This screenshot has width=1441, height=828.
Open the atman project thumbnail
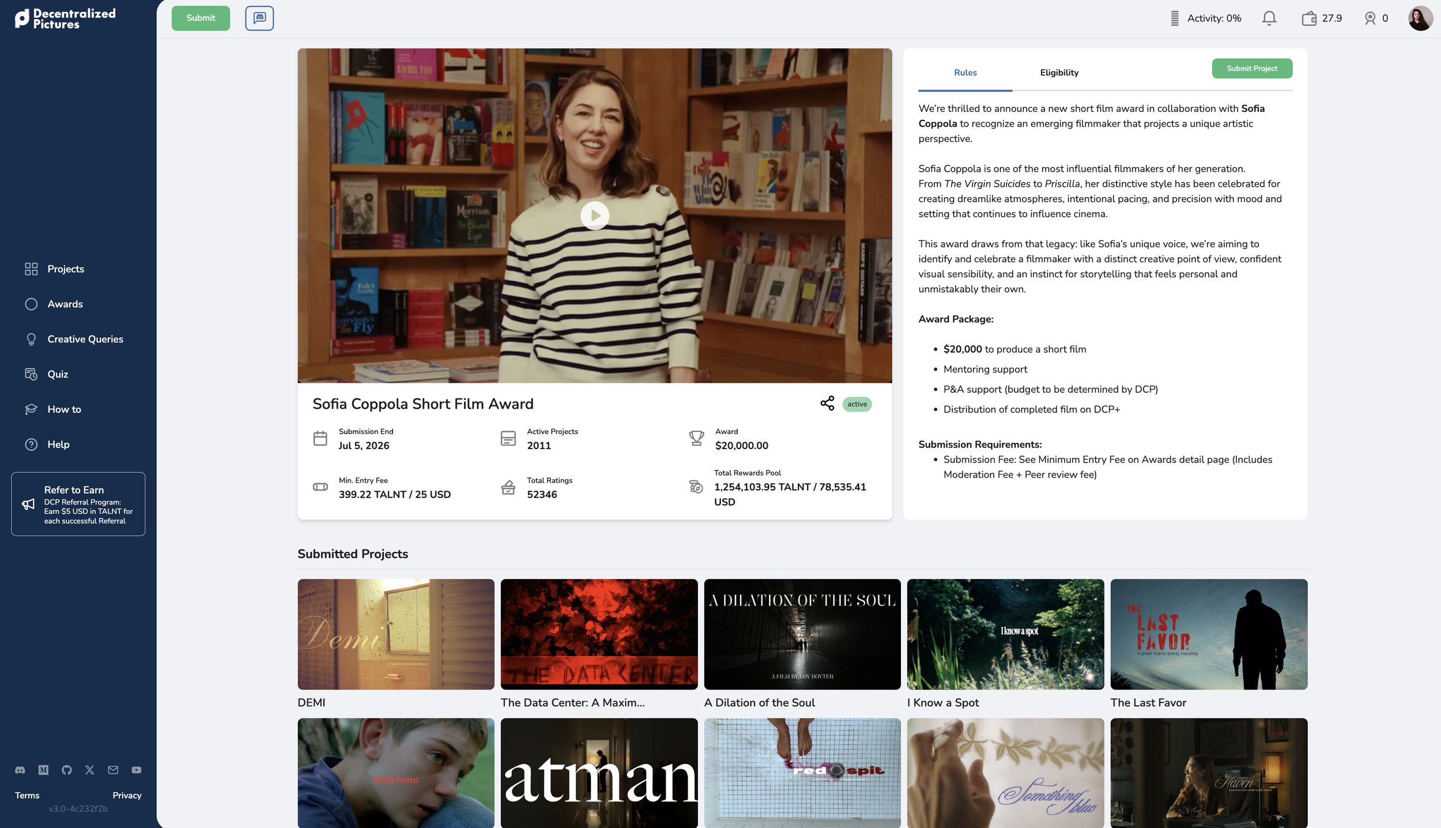tap(599, 773)
